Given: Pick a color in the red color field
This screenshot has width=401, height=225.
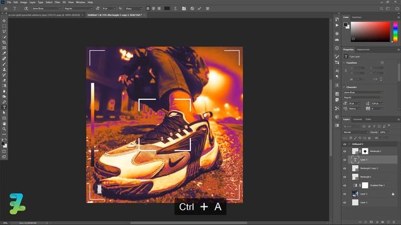Looking at the screenshot, I should [x=370, y=32].
